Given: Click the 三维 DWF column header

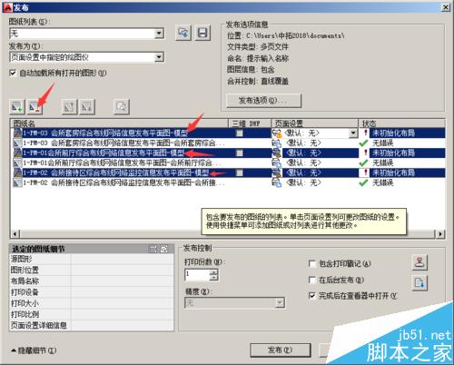Looking at the screenshot, I should click(x=250, y=123).
